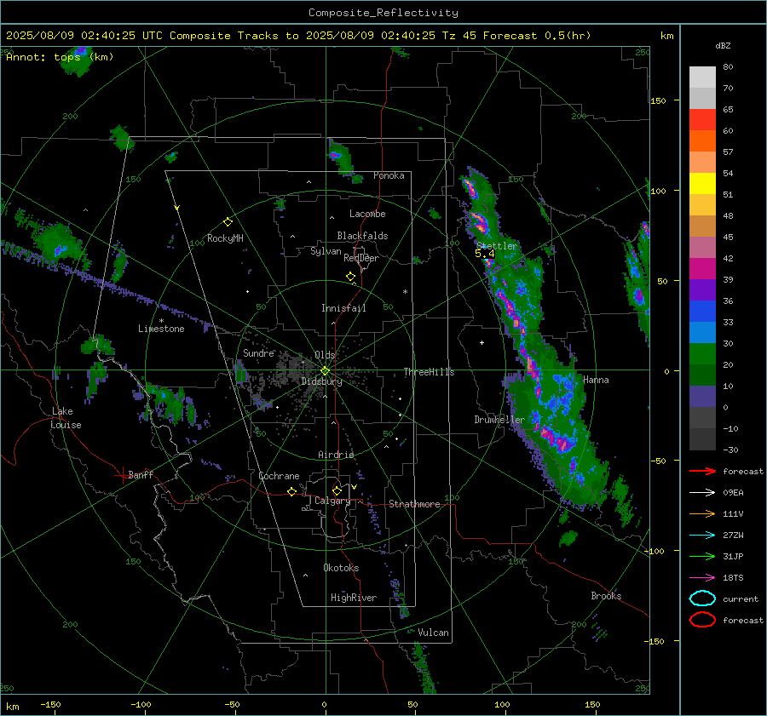Click the orange 111V arrow icon
Viewport: 767px width, 716px height.
pos(702,513)
